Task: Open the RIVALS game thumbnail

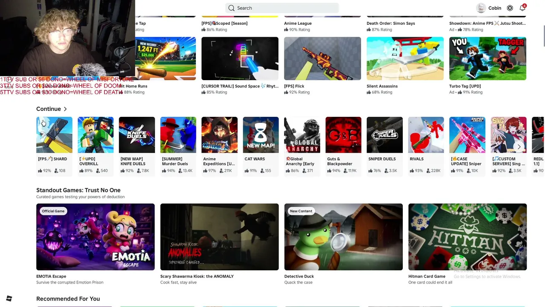Action: point(426,135)
